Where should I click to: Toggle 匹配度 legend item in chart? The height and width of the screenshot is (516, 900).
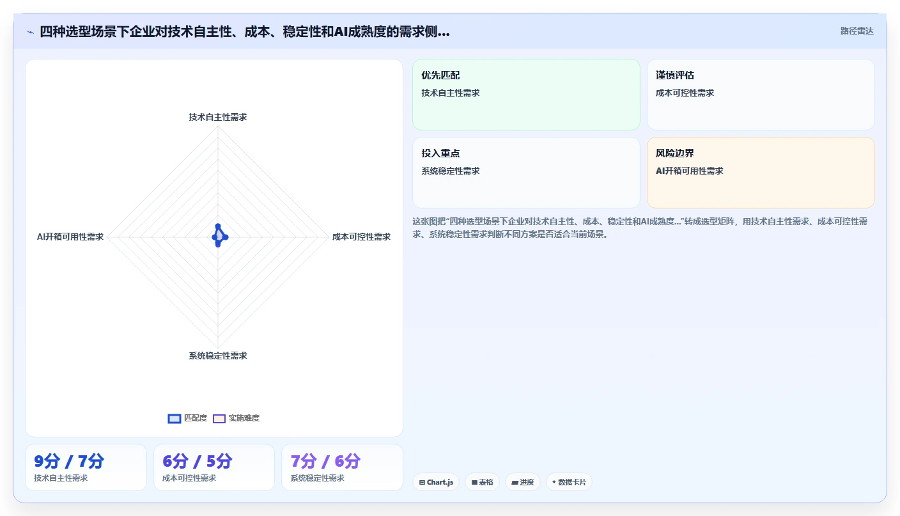click(187, 418)
